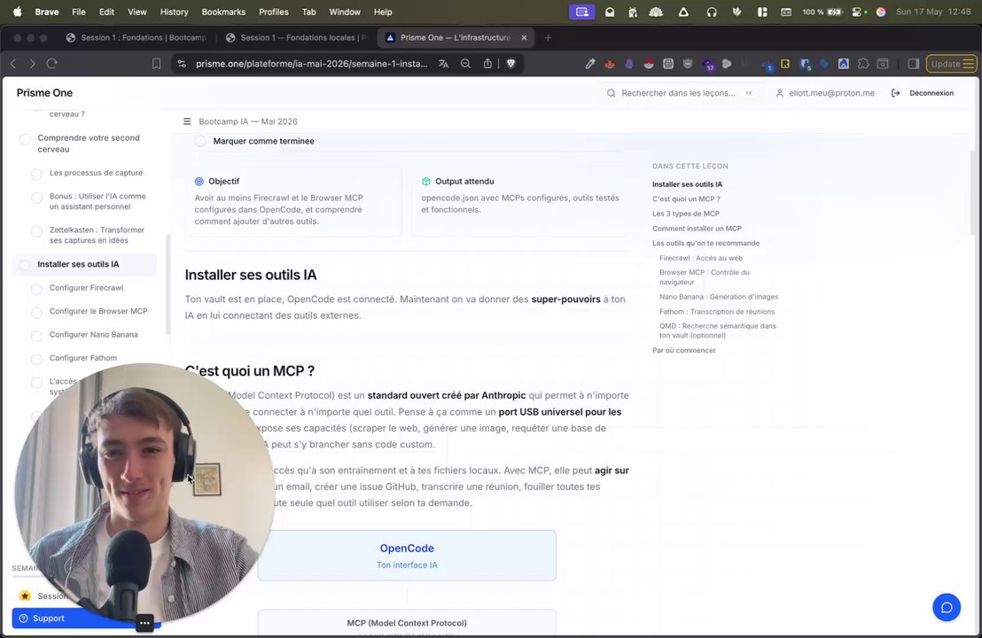Tick Marquer comme terminee checkbox
Image resolution: width=982 pixels, height=638 pixels.
pos(200,141)
